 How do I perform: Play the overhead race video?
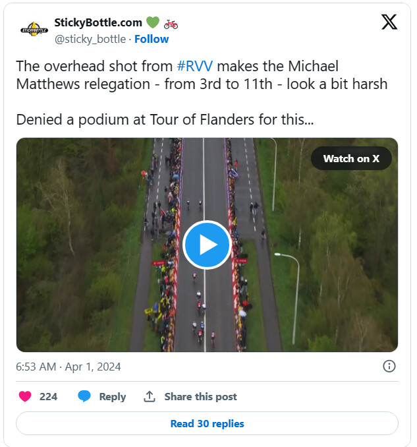click(207, 245)
